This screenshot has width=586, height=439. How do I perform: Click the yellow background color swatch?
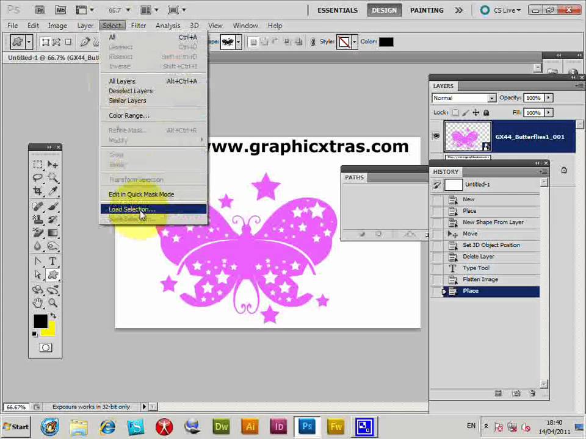pyautogui.click(x=49, y=330)
